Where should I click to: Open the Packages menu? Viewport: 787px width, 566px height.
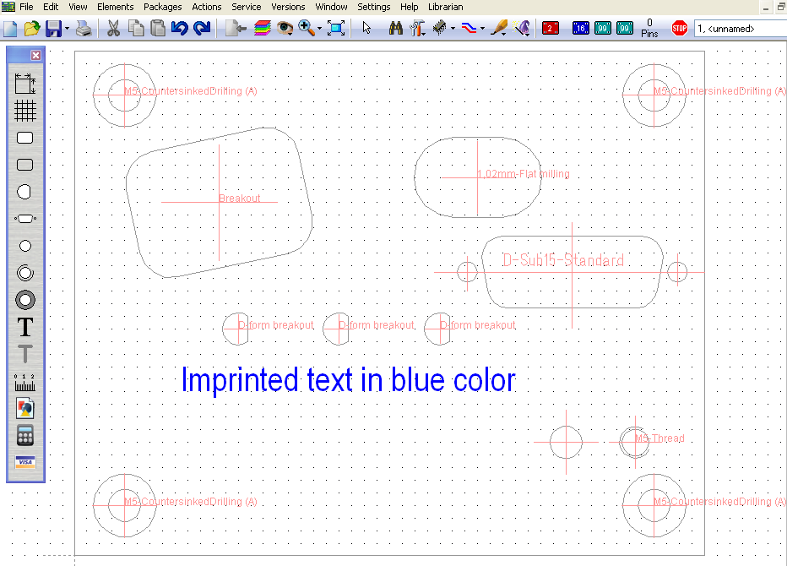[162, 7]
